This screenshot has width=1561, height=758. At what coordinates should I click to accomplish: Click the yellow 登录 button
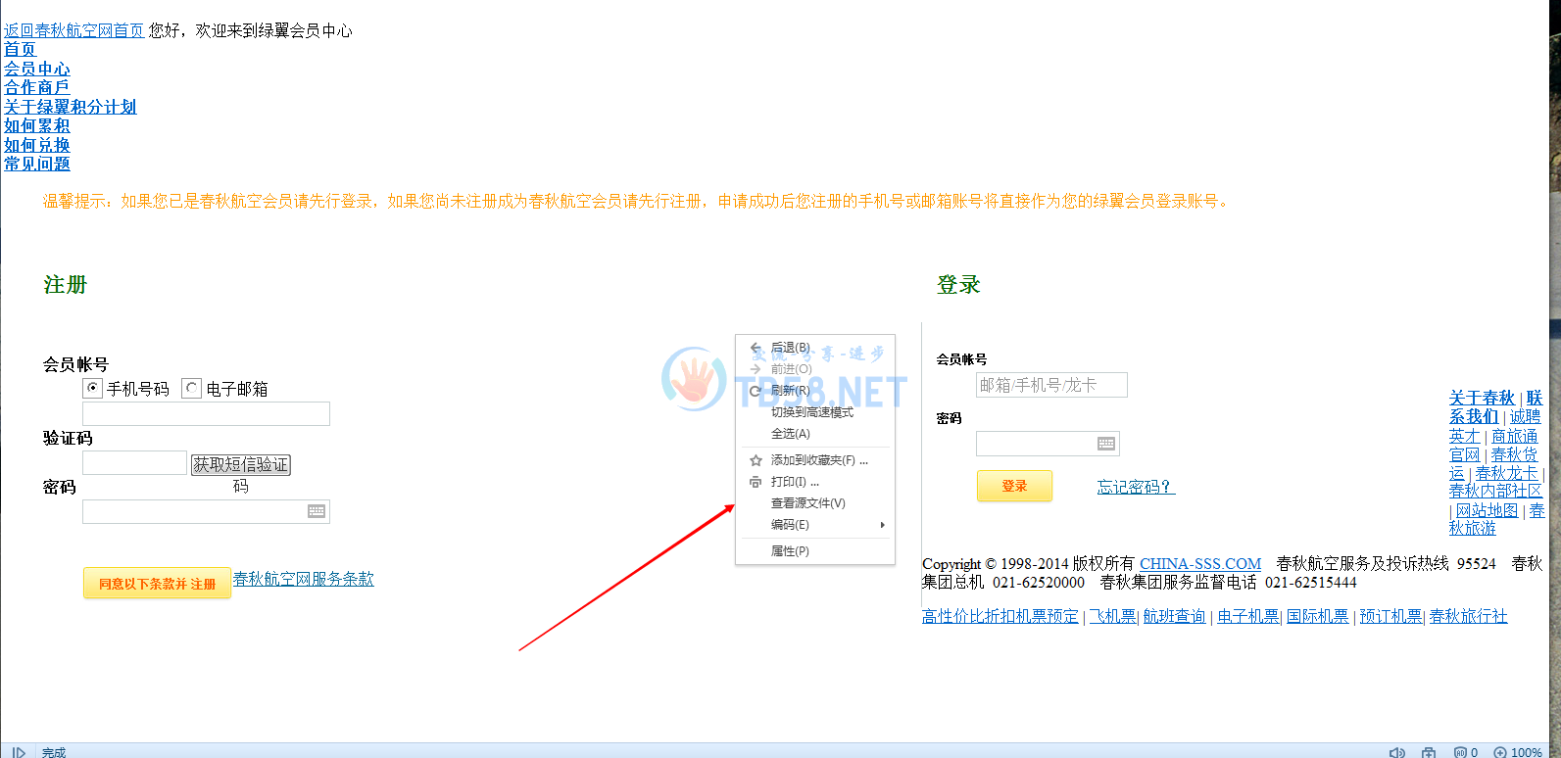1014,486
